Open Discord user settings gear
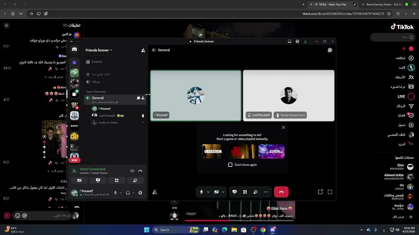This screenshot has width=419, height=235. point(140,193)
